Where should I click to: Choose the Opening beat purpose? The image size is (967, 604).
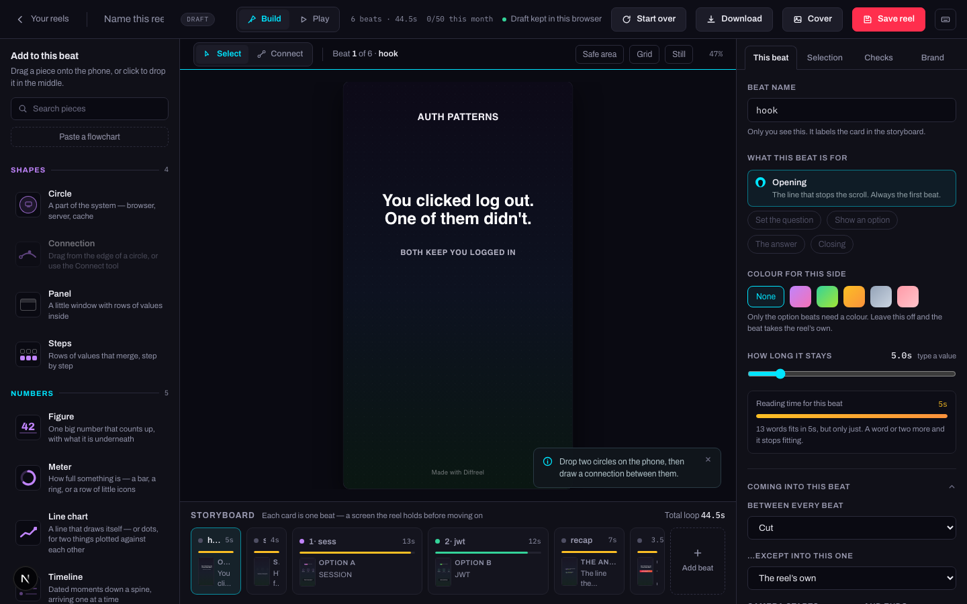851,188
